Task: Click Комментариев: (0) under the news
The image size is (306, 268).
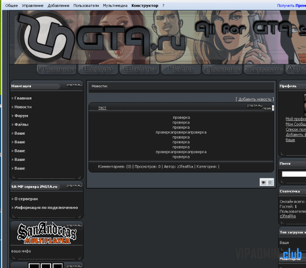Action: coord(115,166)
